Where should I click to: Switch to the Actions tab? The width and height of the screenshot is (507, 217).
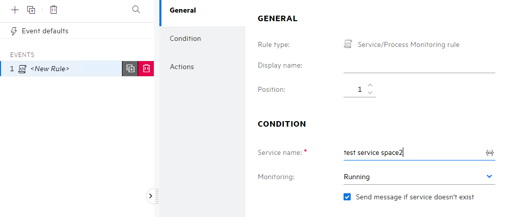pyautogui.click(x=182, y=67)
